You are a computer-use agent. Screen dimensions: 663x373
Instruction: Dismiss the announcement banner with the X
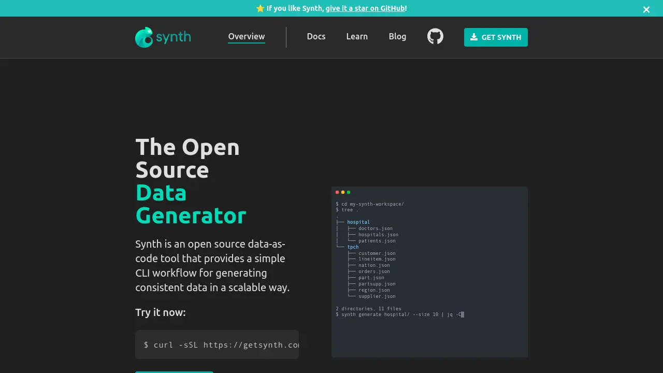(x=646, y=9)
